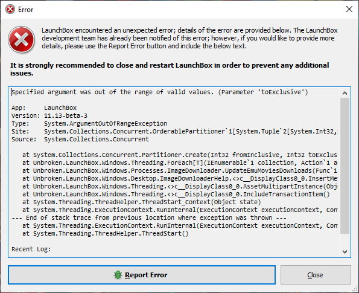Click the ImageDownloader.UpdateEmuMoviesDownloads stack line
The height and width of the screenshot is (293, 359).
pos(180,170)
